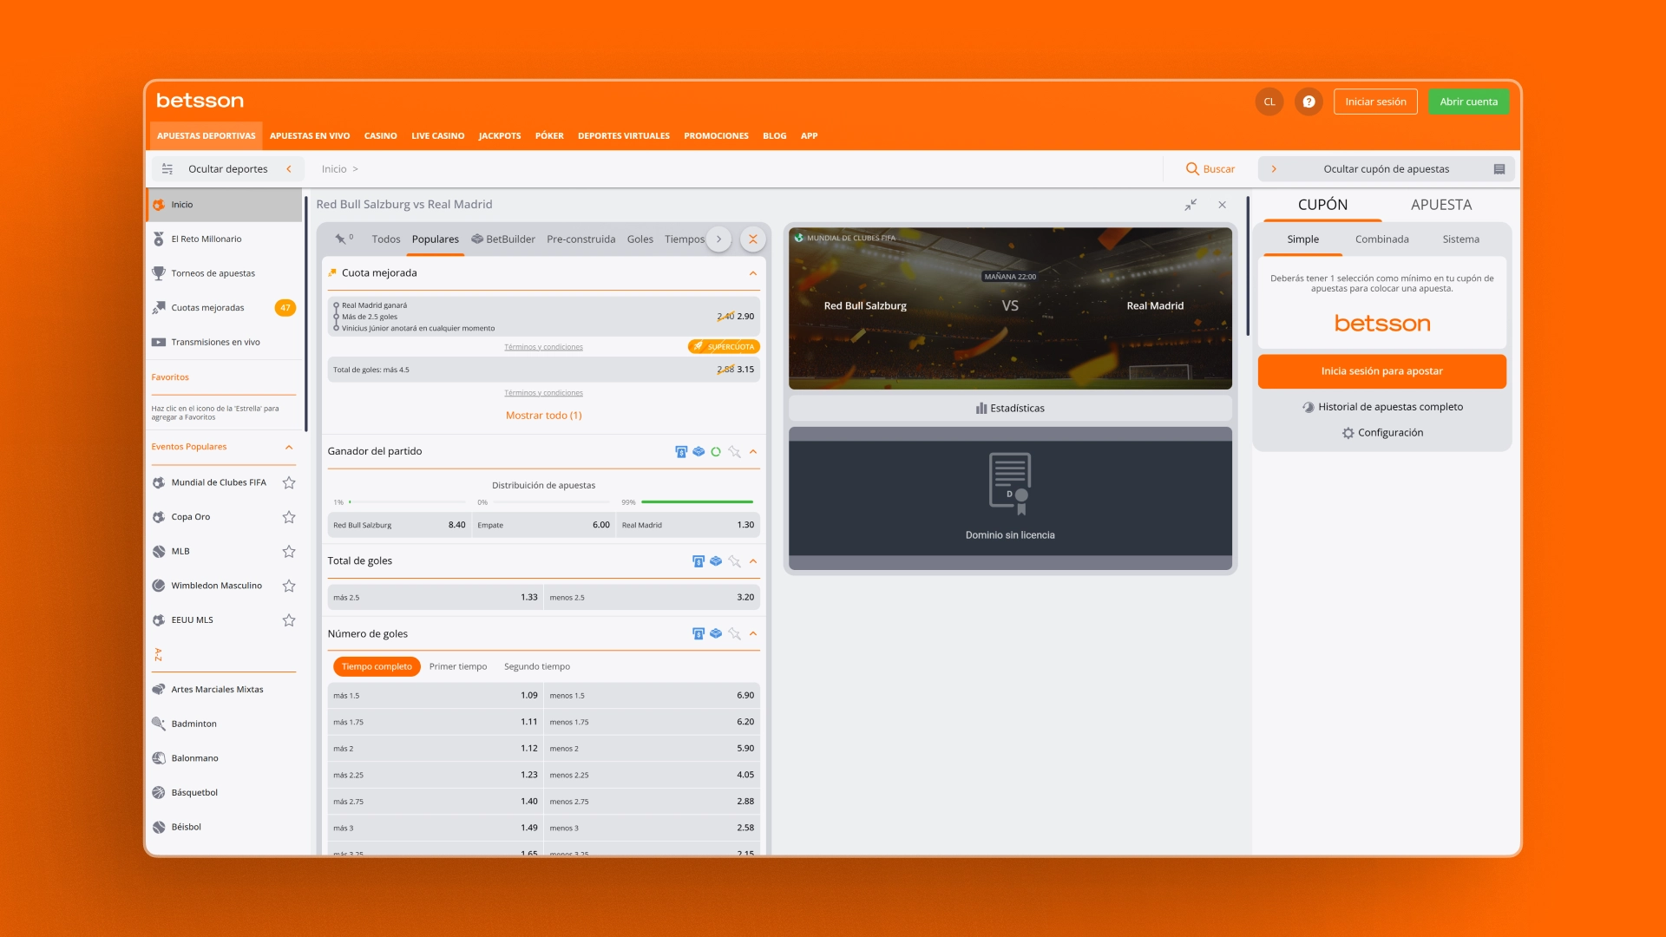Click the Transmisiones en vivo video icon

coord(159,343)
